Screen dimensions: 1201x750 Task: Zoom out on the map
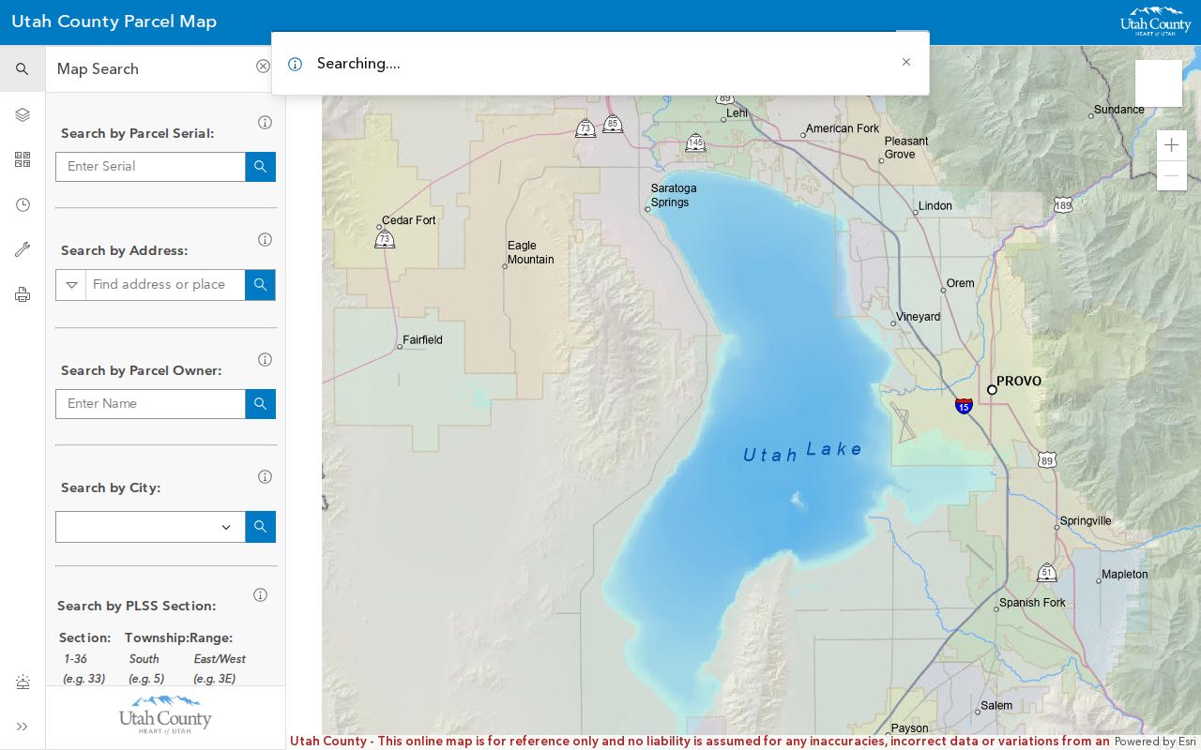tap(1171, 176)
